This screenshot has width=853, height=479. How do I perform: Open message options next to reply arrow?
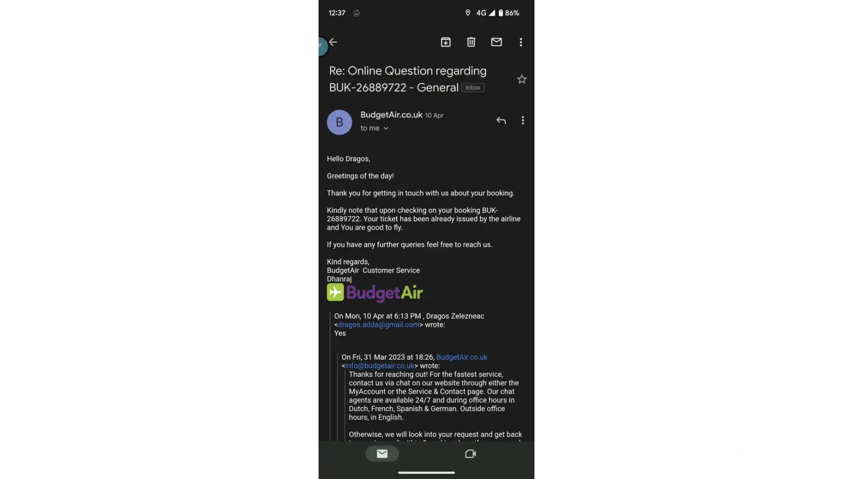point(523,120)
